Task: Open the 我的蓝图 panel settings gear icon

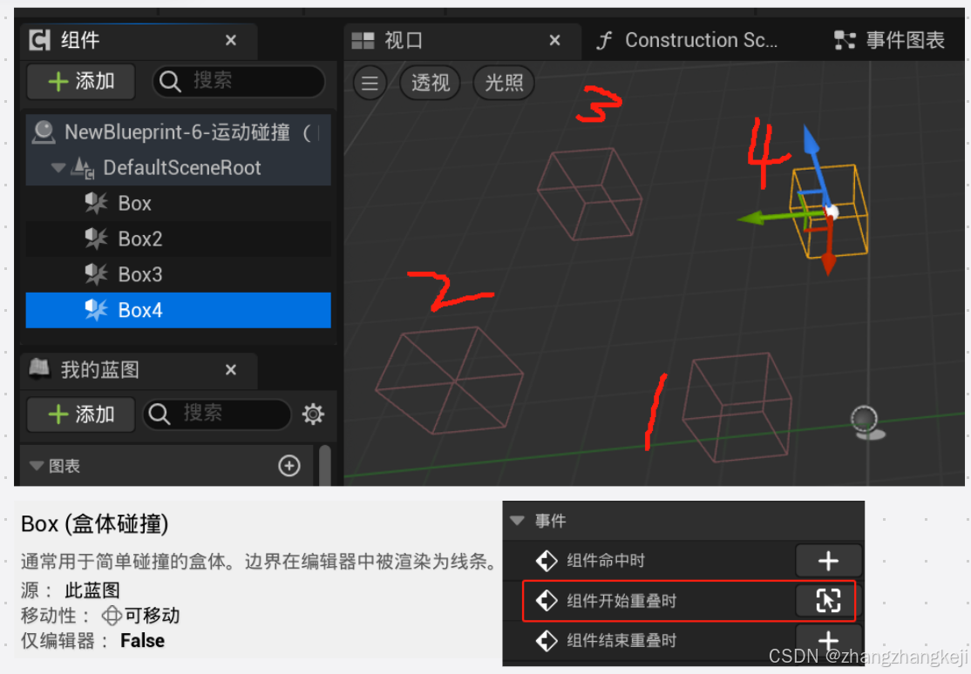Action: pos(313,415)
